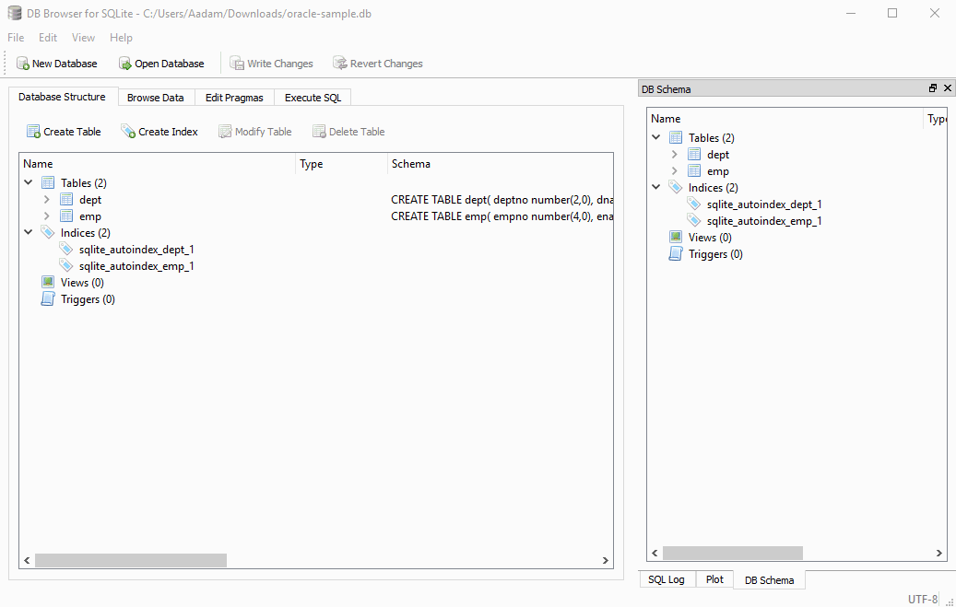Collapse the Indices group
956x607 pixels.
[28, 232]
